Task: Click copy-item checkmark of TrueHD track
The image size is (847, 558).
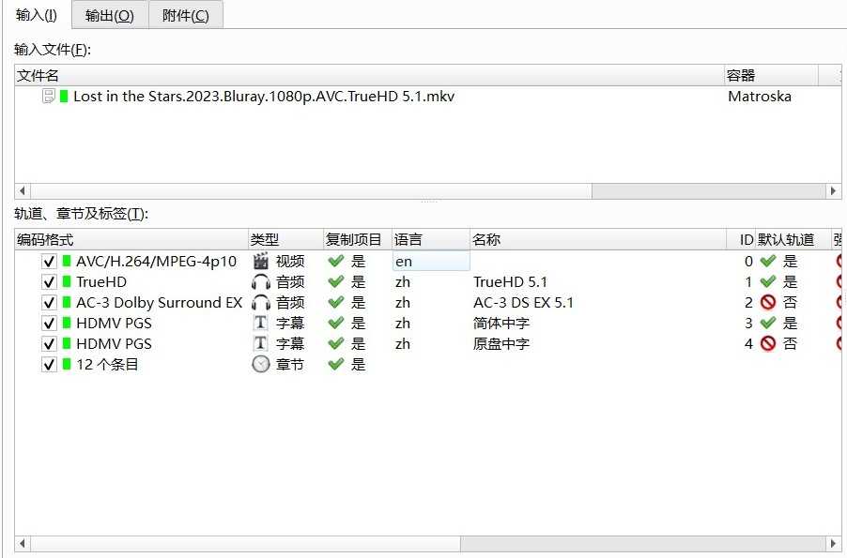Action: tap(335, 281)
